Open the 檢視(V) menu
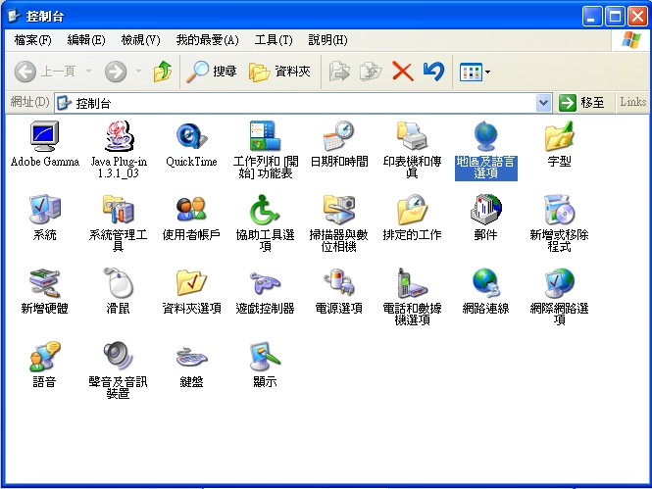652x489 pixels. (x=140, y=40)
